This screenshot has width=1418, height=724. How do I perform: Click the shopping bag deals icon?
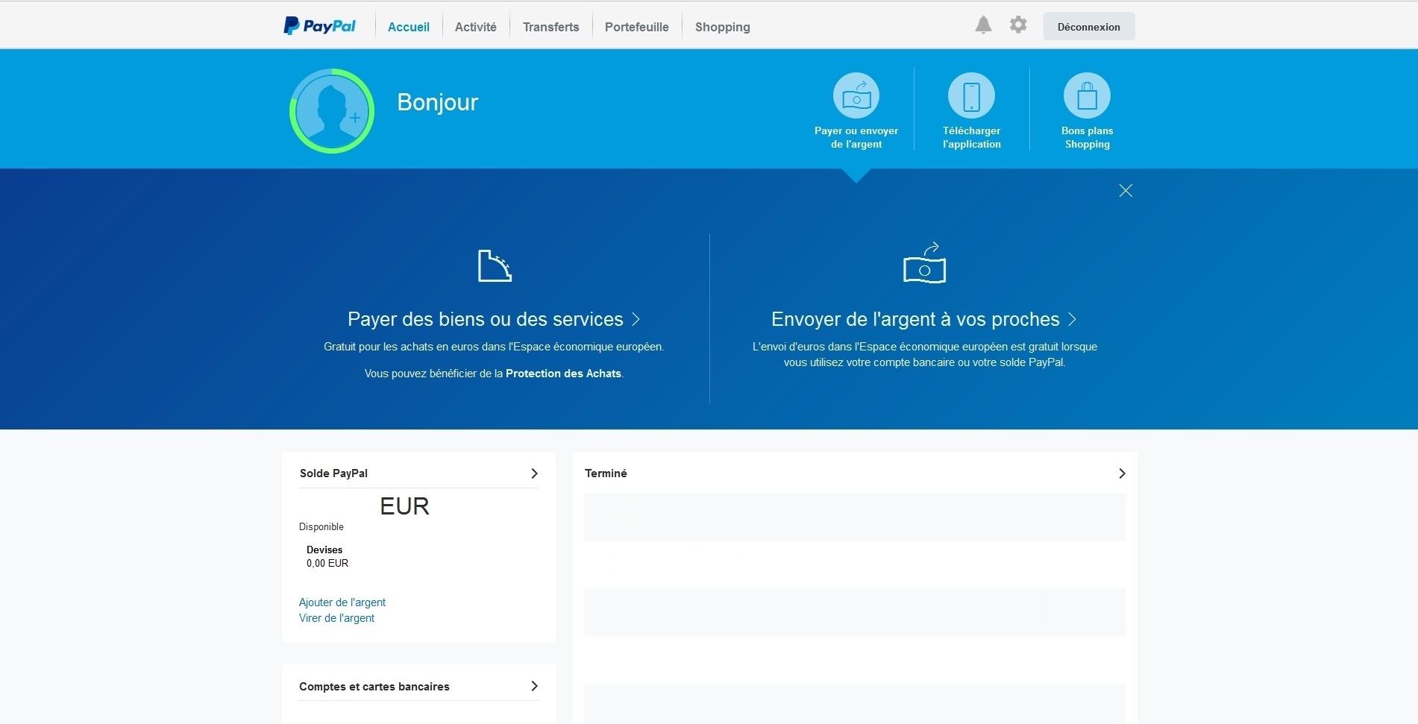click(1087, 95)
